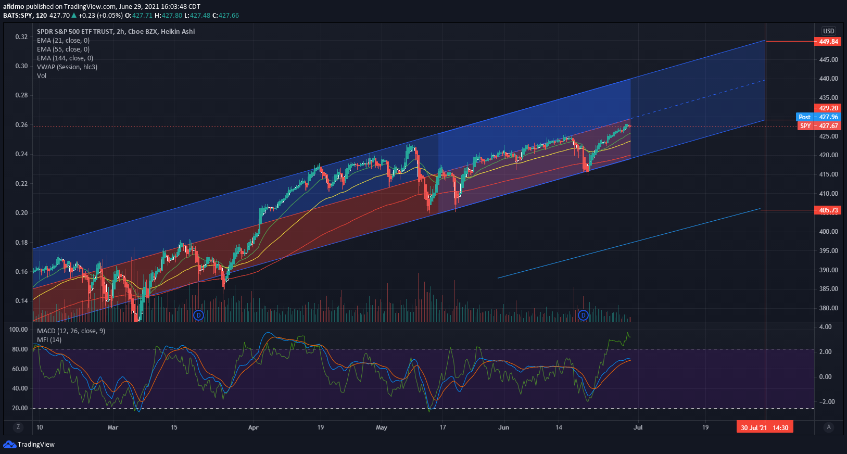This screenshot has height=454, width=847.
Task: Click the 30 Jul '21 14:30 date label
Action: (x=765, y=427)
